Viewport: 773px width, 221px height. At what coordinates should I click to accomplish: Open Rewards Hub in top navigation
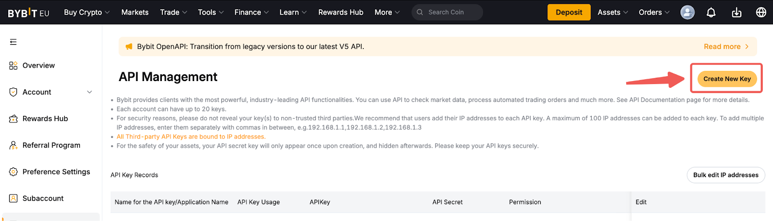click(341, 13)
